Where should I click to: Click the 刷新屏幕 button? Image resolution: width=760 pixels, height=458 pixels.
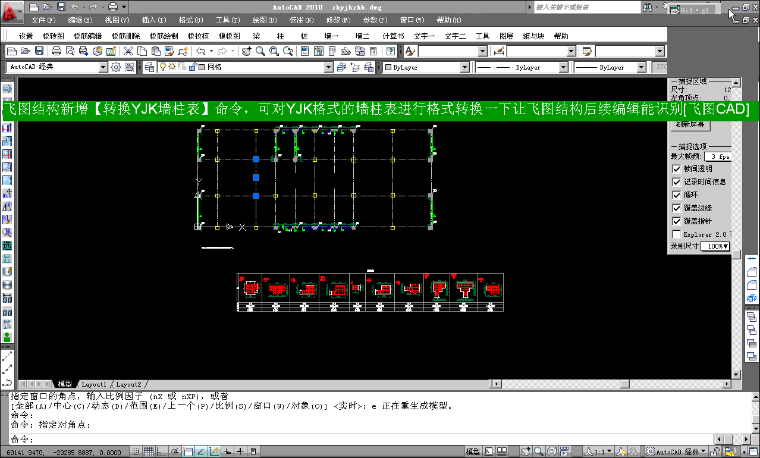(690, 124)
